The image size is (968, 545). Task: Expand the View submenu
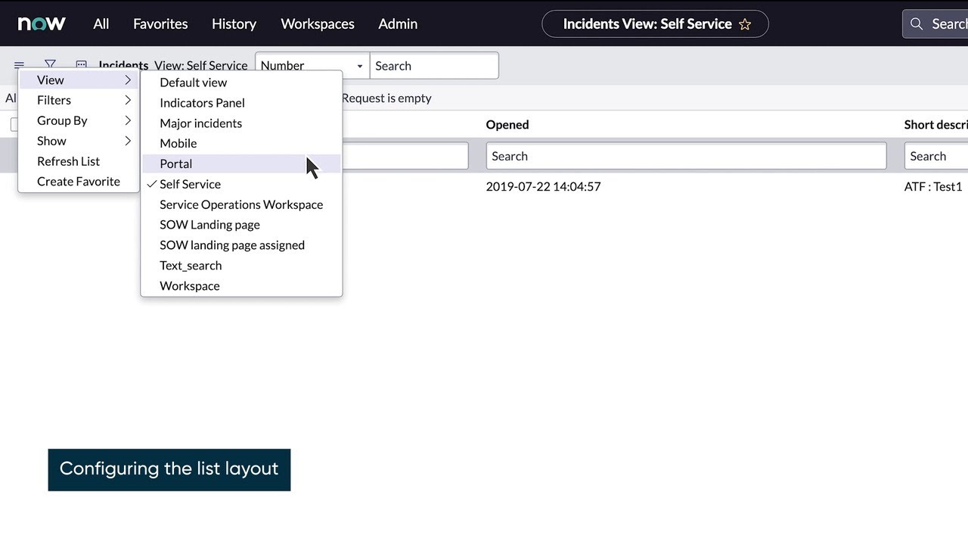tap(79, 79)
